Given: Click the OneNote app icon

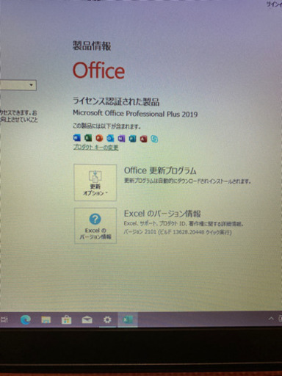Looking at the screenshot, I should click(x=121, y=139).
